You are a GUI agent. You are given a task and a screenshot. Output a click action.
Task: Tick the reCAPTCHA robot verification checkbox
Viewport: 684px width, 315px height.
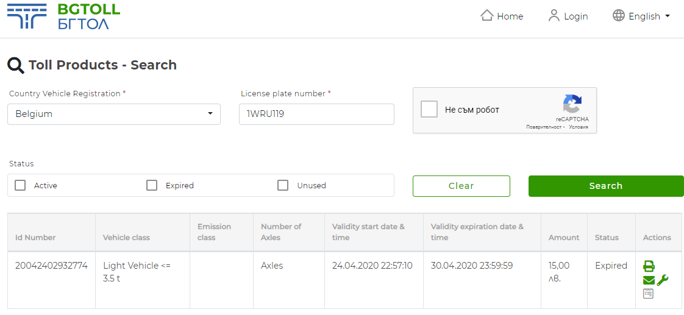pos(429,110)
